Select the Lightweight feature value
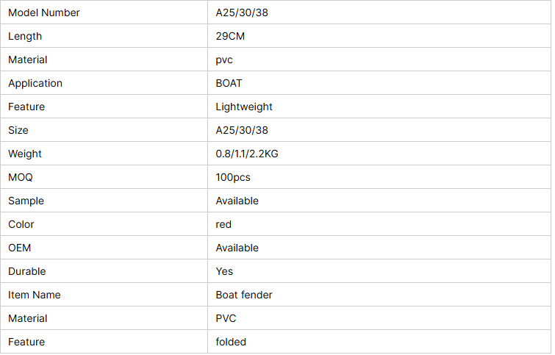This screenshot has height=355, width=555. pos(244,107)
